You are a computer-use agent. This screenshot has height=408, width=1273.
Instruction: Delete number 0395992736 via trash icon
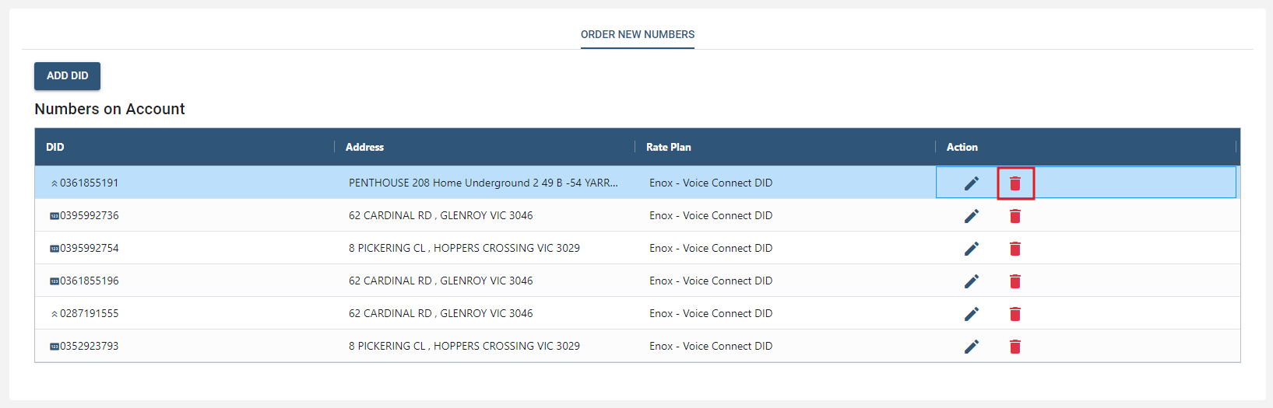[1015, 216]
